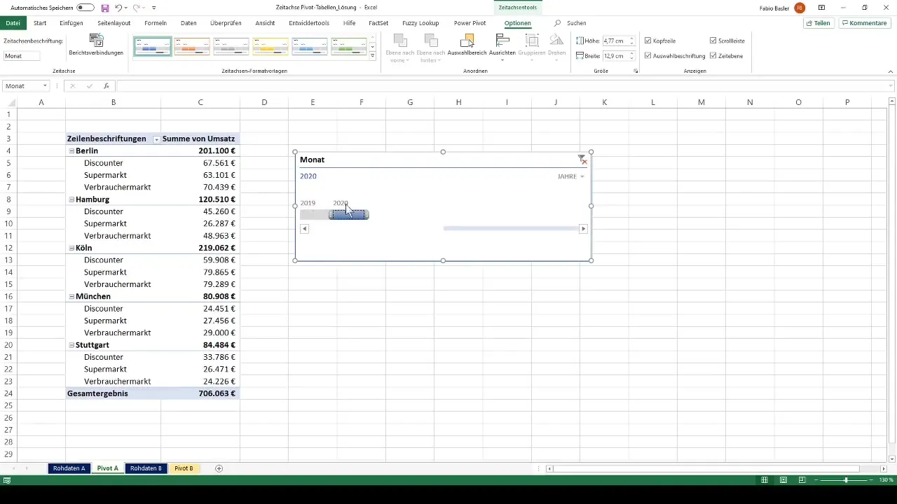Select the blue timeline style thumbnail
The height and width of the screenshot is (504, 897).
click(153, 46)
